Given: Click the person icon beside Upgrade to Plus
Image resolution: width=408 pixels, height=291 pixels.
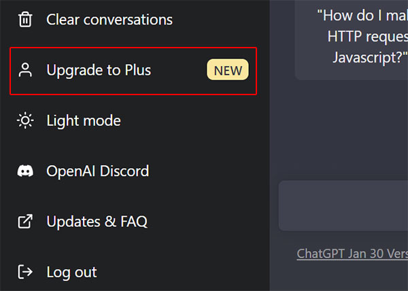Looking at the screenshot, I should pyautogui.click(x=25, y=70).
